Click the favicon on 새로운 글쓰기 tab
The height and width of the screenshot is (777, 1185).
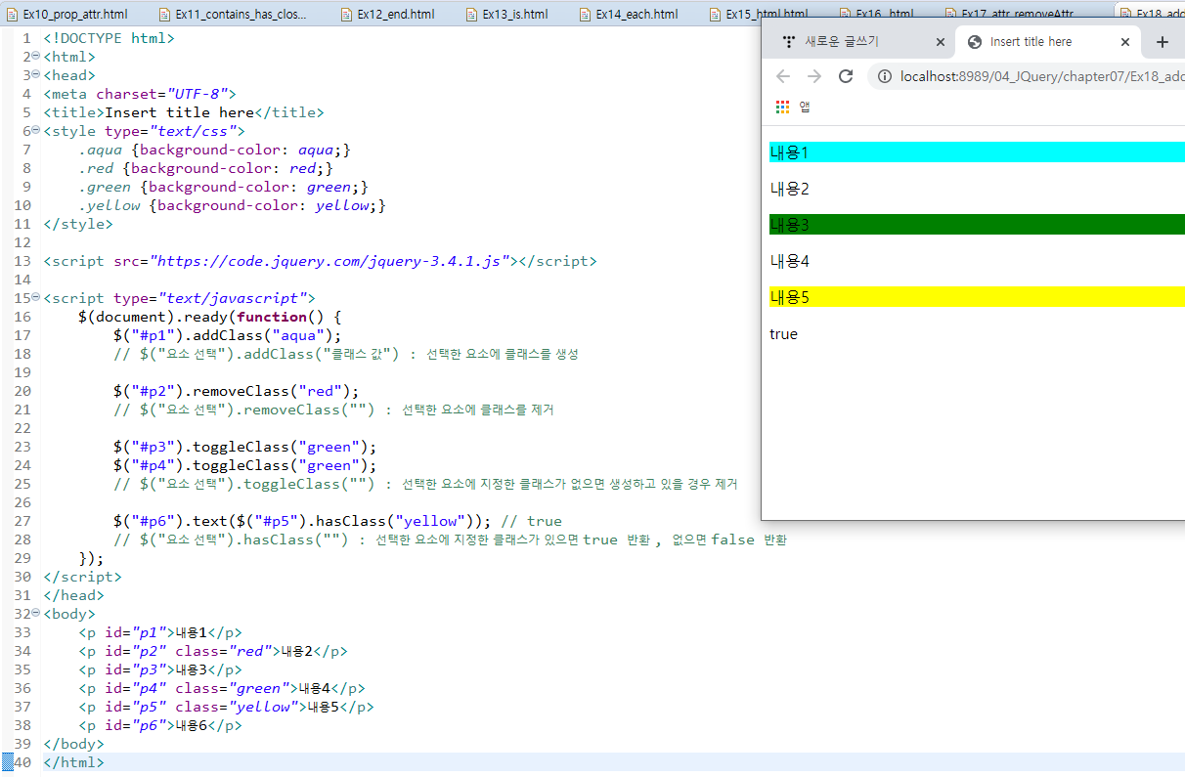click(789, 42)
